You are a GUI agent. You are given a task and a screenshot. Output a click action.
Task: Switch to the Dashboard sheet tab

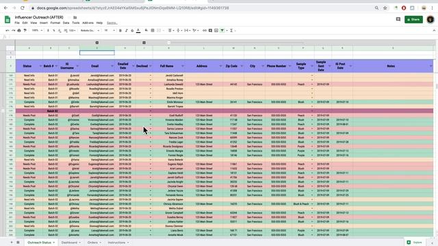[69, 243]
